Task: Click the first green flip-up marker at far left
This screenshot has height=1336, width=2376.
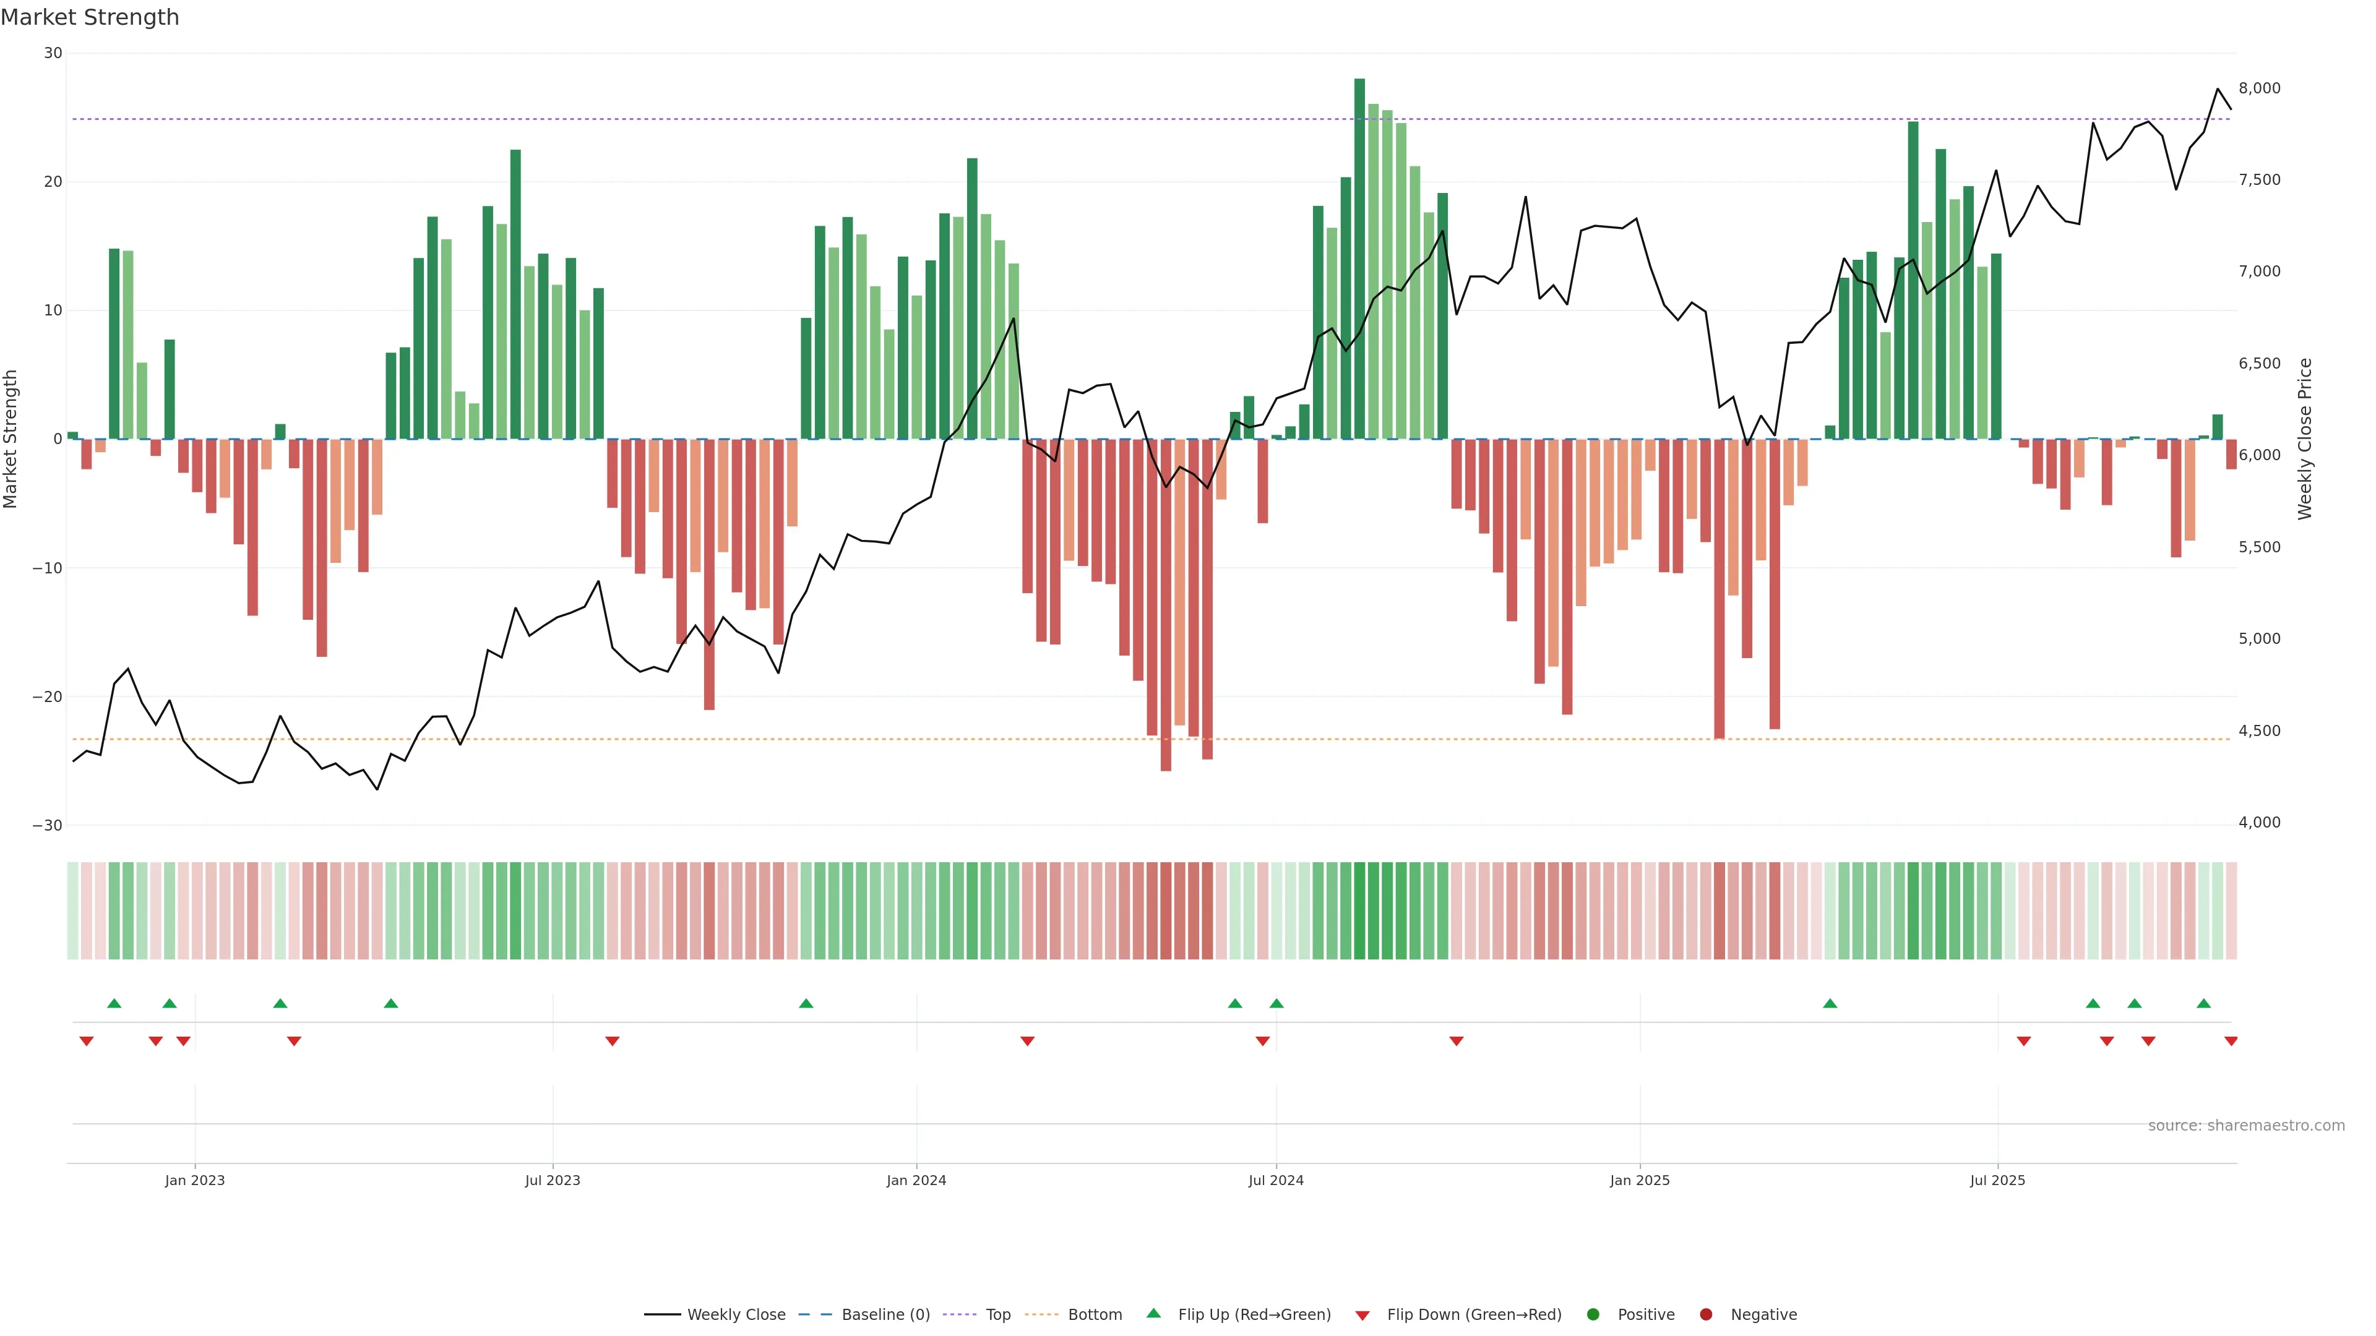Action: tap(114, 1003)
